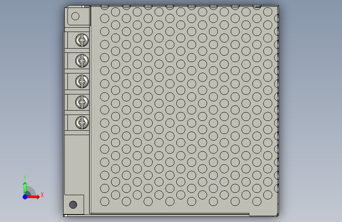
Task: Select the blank panel below the terminal block
Action: click(77, 165)
